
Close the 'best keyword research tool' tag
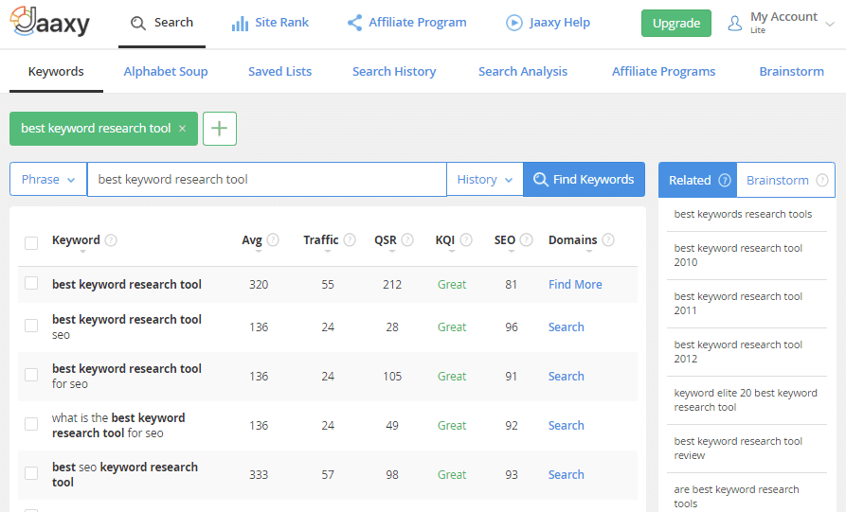pos(182,129)
